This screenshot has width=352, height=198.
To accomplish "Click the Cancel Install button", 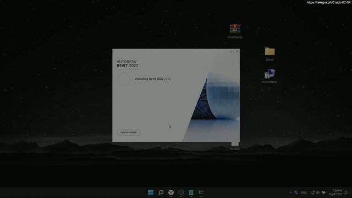I will pos(128,133).
